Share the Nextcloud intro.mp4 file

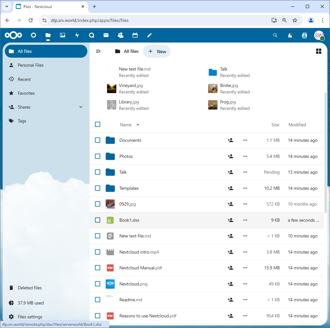tap(230, 252)
